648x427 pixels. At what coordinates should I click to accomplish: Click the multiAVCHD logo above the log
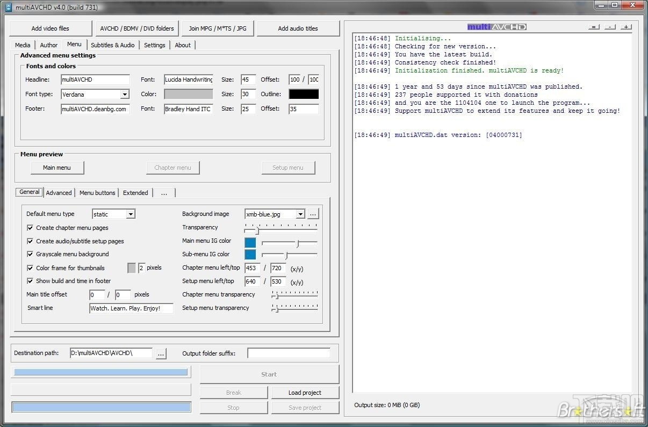pos(496,26)
